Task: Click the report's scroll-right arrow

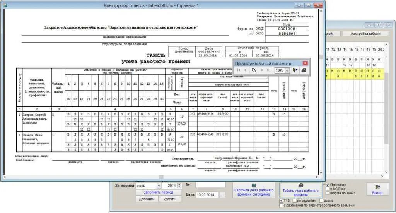Action: pos(317,177)
